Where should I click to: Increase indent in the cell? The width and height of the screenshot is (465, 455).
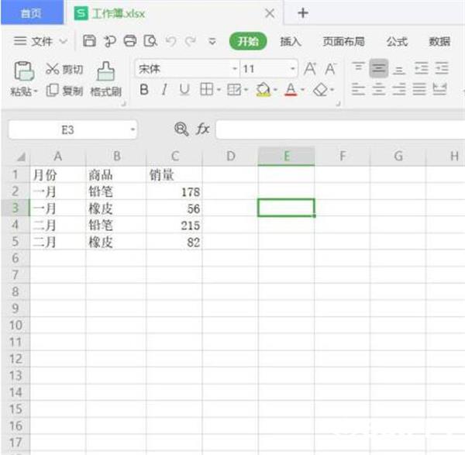pyautogui.click(x=442, y=68)
